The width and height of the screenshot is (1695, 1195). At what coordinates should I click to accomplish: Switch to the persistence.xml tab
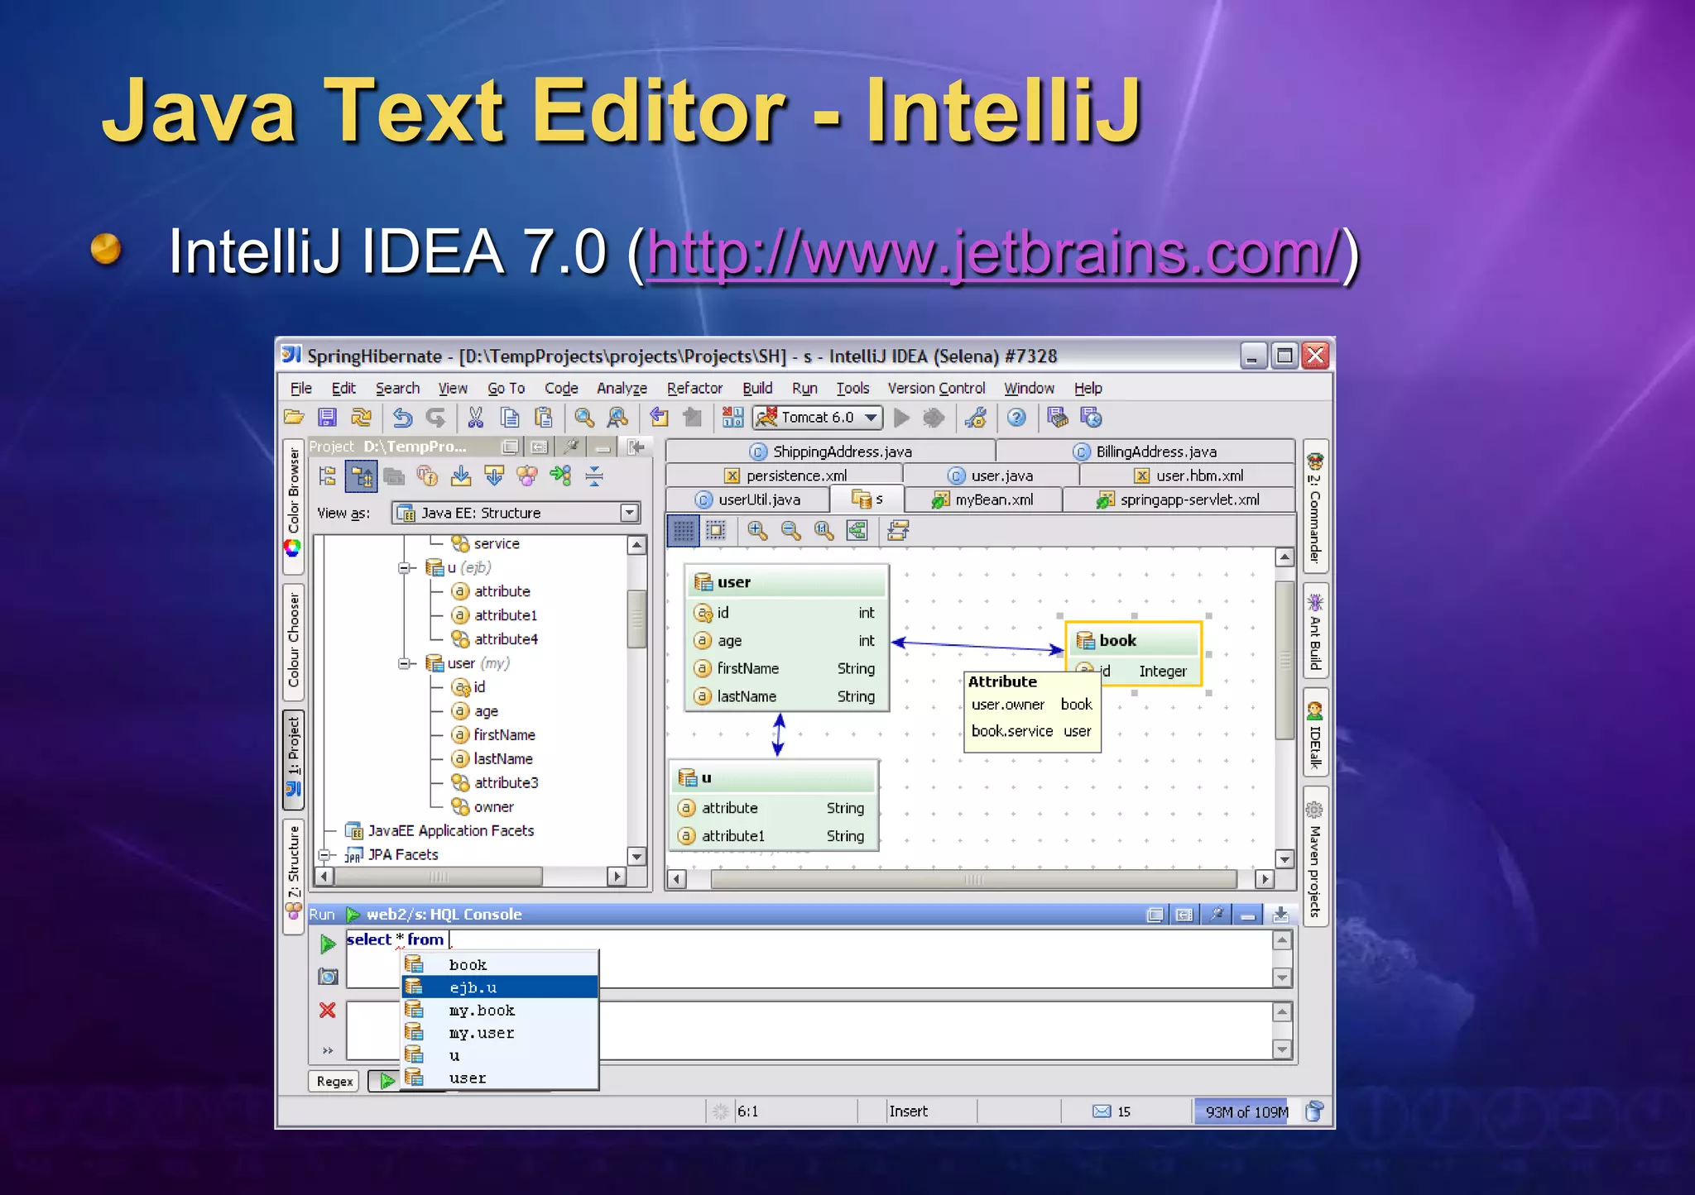point(784,476)
